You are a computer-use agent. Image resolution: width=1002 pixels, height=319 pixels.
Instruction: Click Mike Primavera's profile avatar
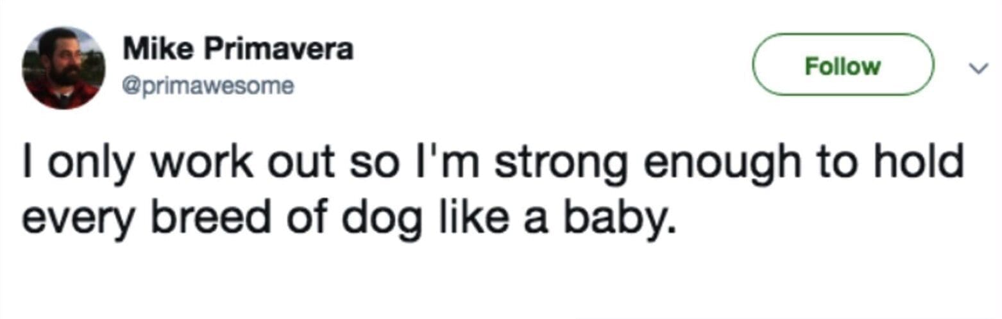[62, 69]
